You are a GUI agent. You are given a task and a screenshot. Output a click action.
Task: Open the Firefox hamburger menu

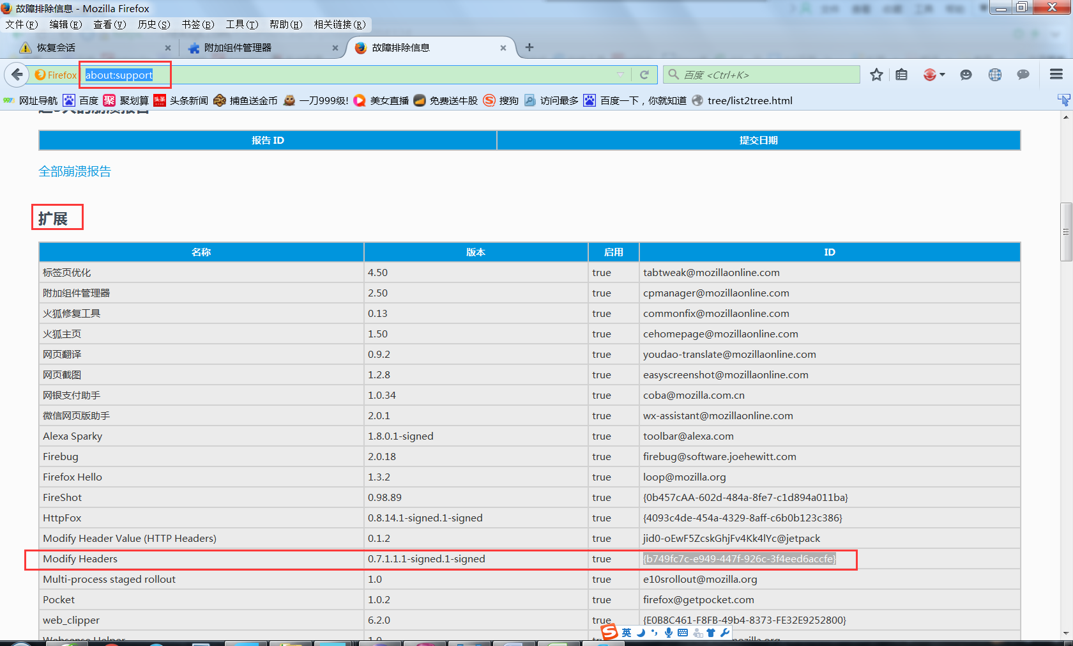tap(1056, 75)
